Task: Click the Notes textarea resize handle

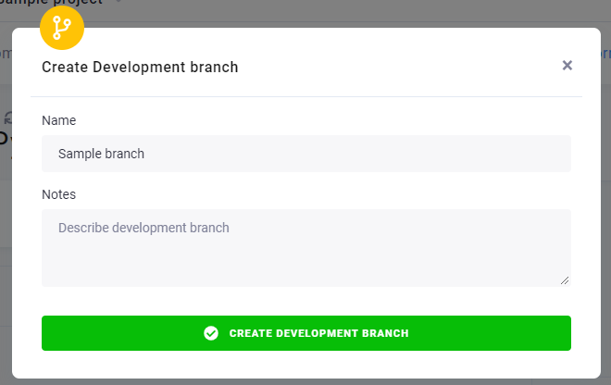Action: click(x=565, y=280)
